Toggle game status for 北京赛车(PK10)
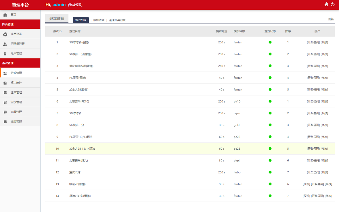This screenshot has height=212, width=339. point(270,101)
